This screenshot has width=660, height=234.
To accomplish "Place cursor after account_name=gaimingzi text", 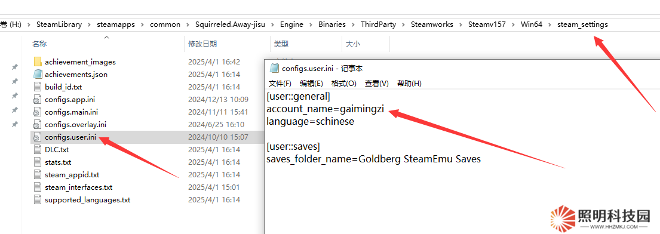I will click(x=385, y=109).
